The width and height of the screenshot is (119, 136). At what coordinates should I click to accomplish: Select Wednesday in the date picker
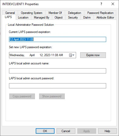click(x=17, y=55)
